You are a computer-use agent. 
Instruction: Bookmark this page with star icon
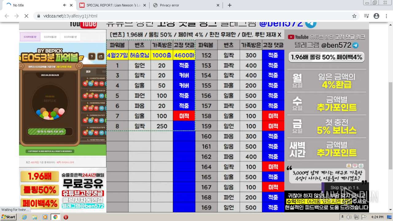click(x=354, y=16)
